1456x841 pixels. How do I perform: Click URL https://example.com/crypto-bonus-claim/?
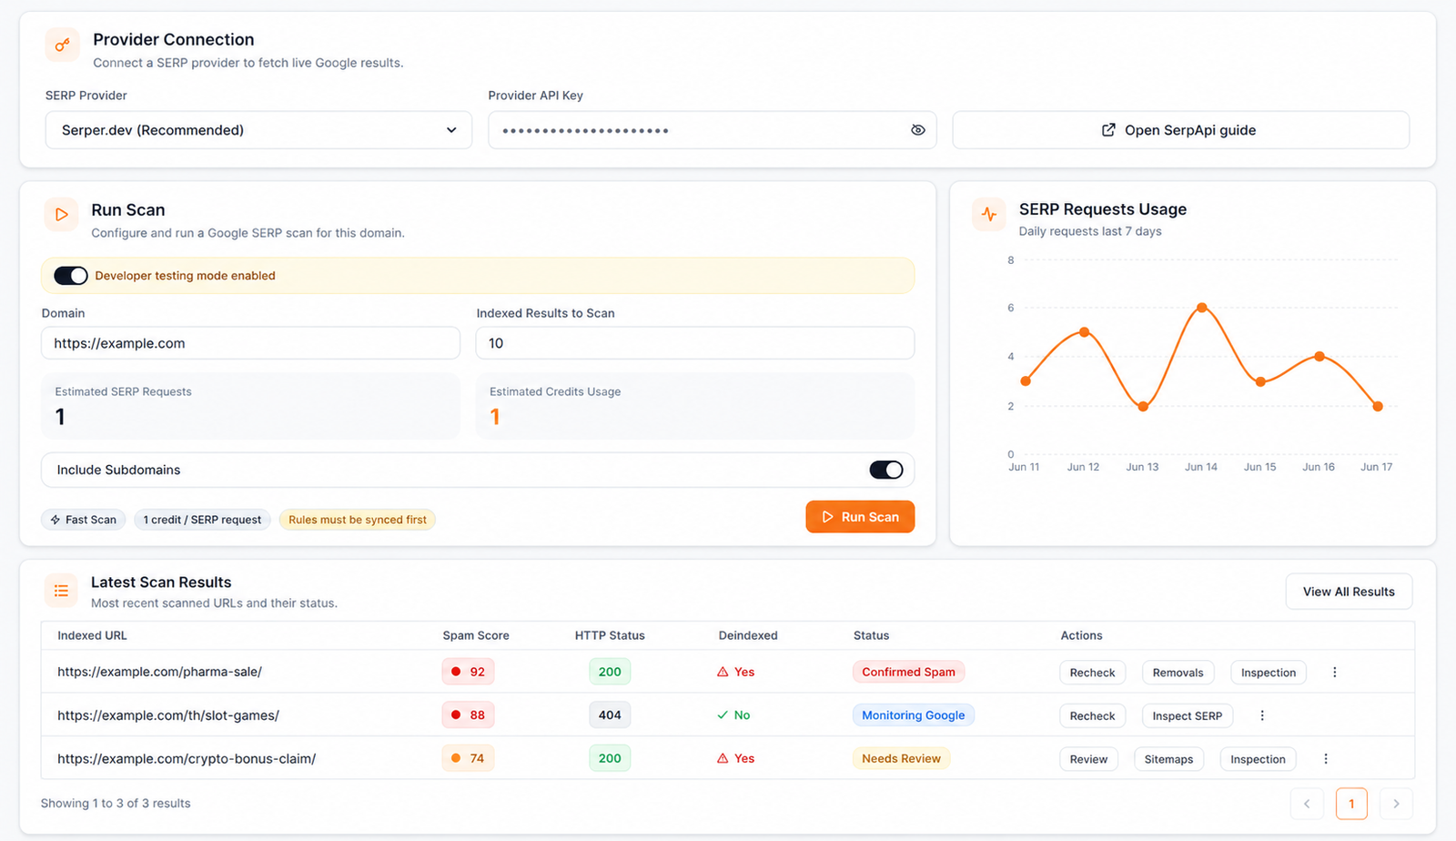click(187, 758)
